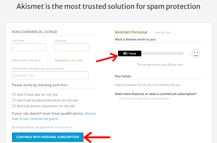The height and width of the screenshot is (143, 217).
Task: Click the Personal Site URL field
Action: [x=50, y=75]
